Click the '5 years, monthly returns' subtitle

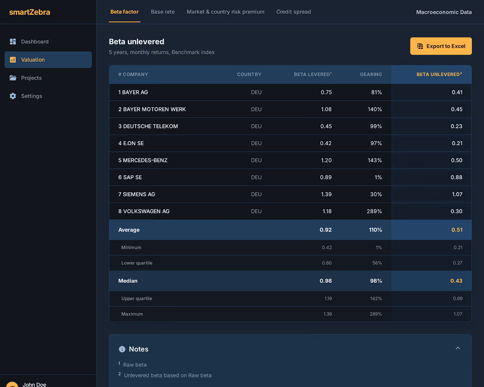click(162, 52)
